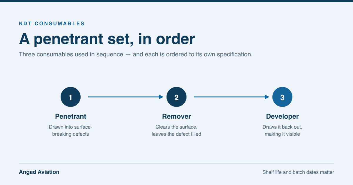This screenshot has height=185, width=353.
Task: Click 'Draws it back out' description text
Action: (x=282, y=130)
